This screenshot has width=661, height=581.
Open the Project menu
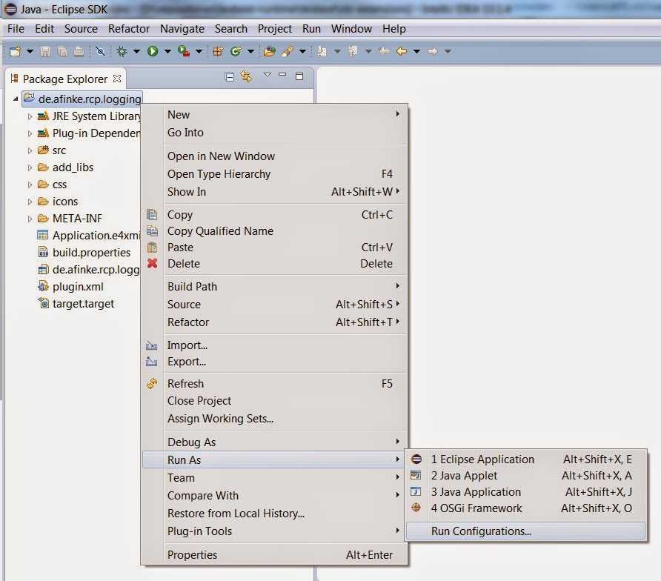point(274,29)
